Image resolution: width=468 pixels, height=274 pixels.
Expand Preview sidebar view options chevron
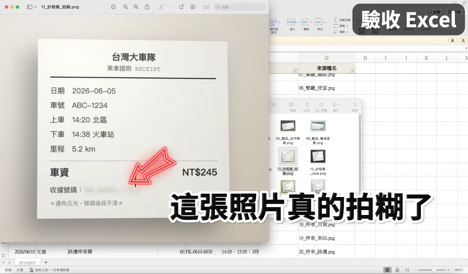click(x=36, y=7)
